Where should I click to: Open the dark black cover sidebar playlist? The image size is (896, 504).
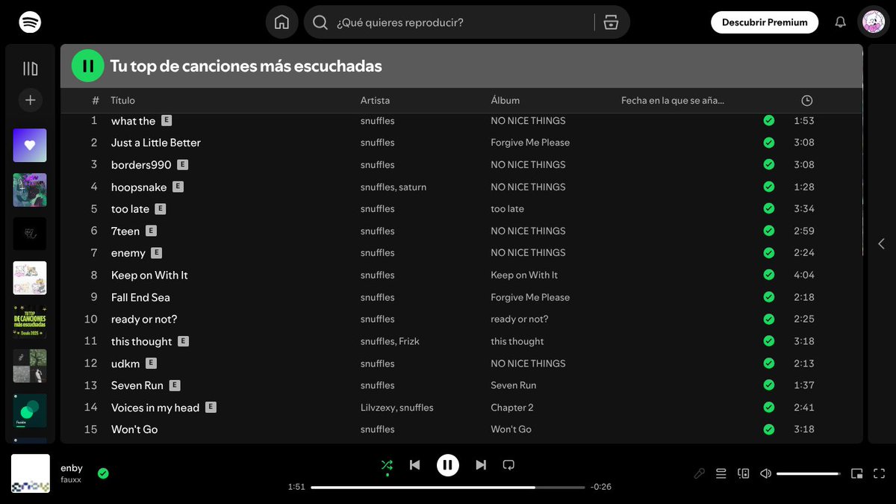(x=30, y=234)
